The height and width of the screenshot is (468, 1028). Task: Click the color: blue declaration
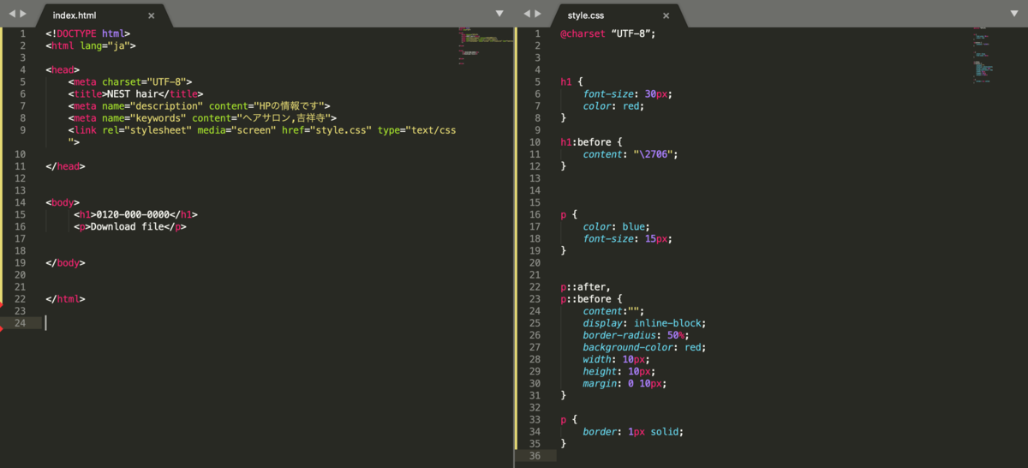[617, 226]
